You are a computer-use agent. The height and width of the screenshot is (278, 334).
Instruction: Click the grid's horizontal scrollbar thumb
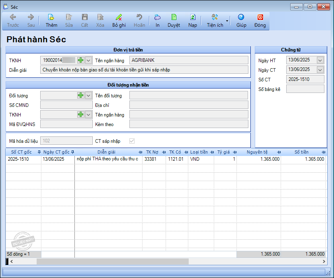coord(113,261)
